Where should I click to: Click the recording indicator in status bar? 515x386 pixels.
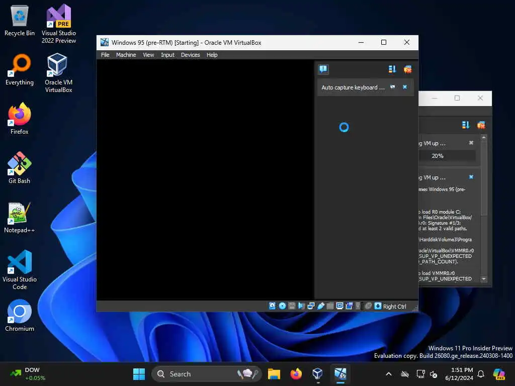coord(349,306)
